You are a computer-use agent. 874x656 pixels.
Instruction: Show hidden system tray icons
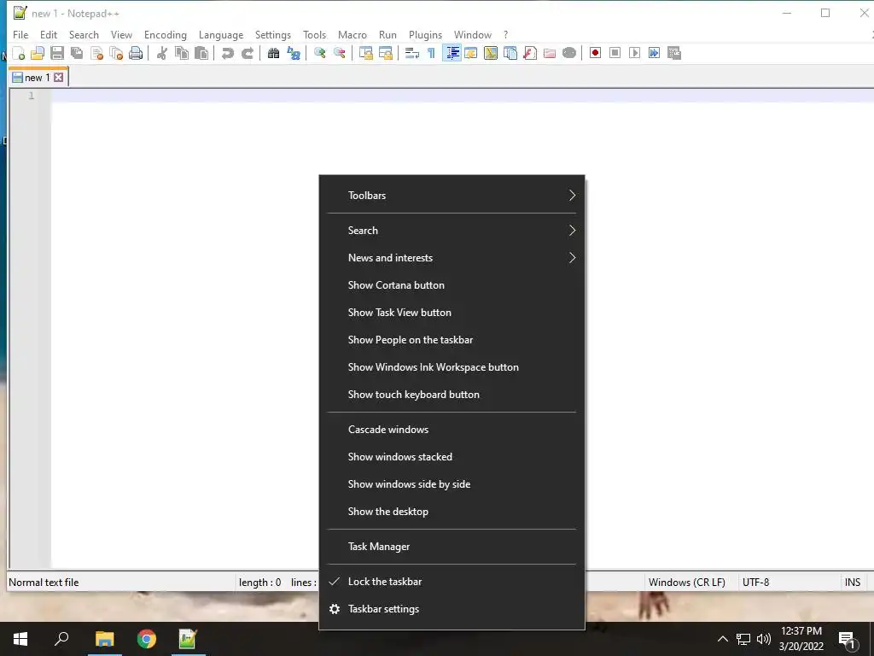(722, 639)
